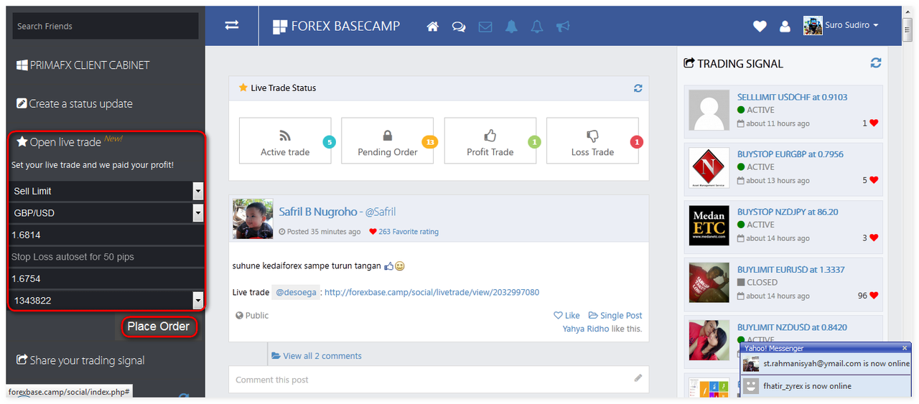Open PRIMAFX CLIENT CABINET menu item

pos(83,65)
